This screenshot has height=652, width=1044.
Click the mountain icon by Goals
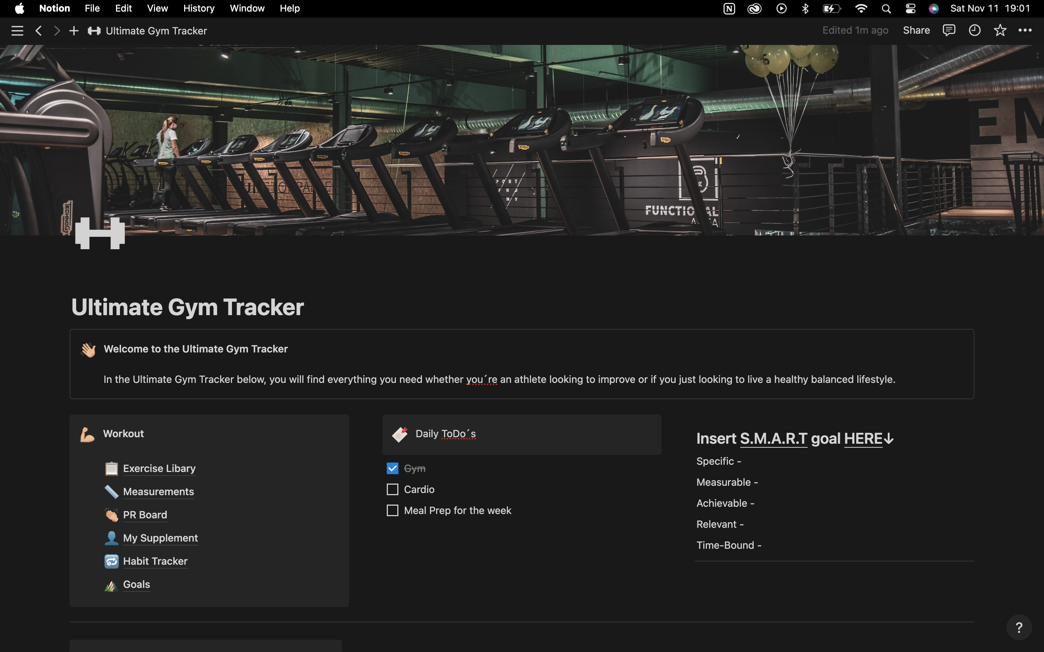[x=111, y=585]
